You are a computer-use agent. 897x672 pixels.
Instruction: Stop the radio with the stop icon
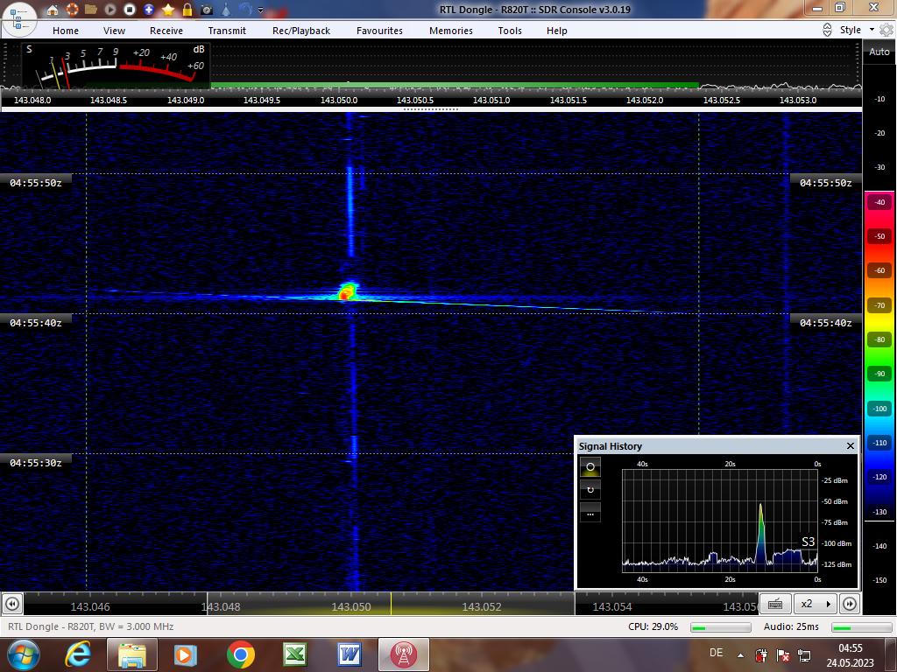[130, 10]
